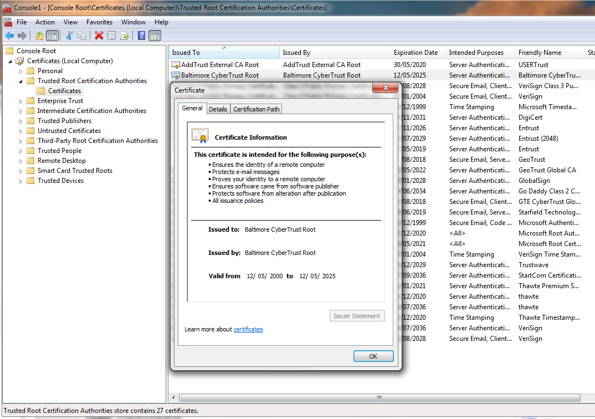Click the disabled Issuer Statement button
595x419 pixels.
pyautogui.click(x=357, y=316)
